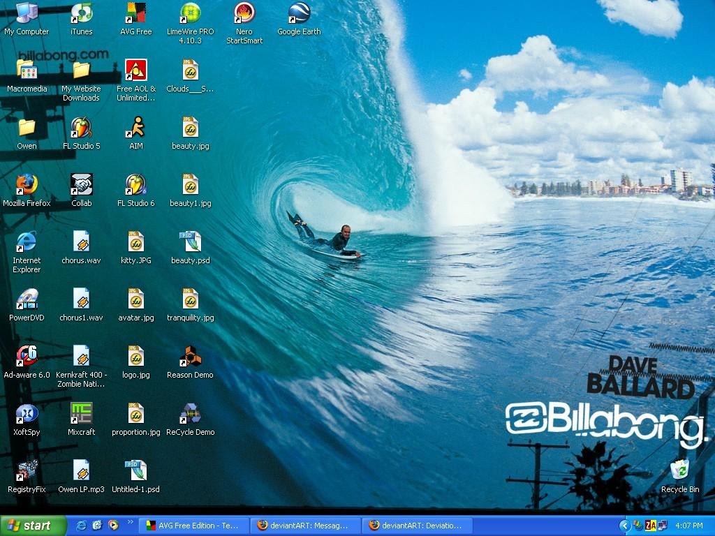Viewport: 715px width, 536px height.
Task: Select the tranquility.jpg file
Action: pos(190,305)
